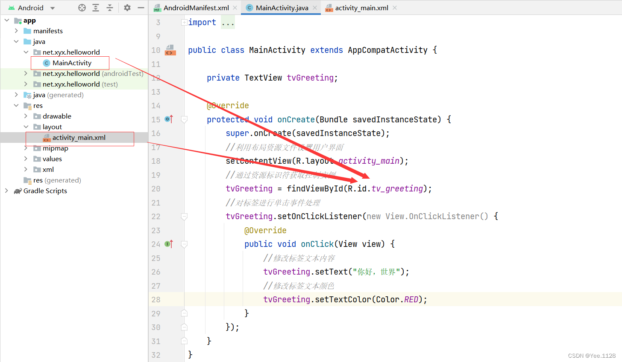The height and width of the screenshot is (362, 622).
Task: Select MainActivity class in project tree
Action: click(72, 63)
